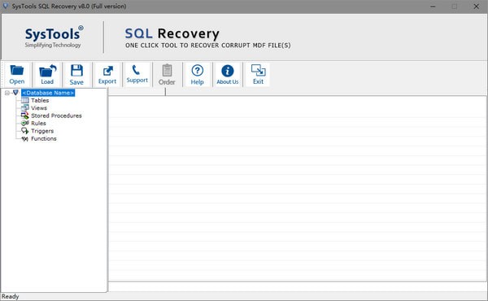This screenshot has width=488, height=301.
Task: Click the Export toolbar icon
Action: [x=107, y=71]
